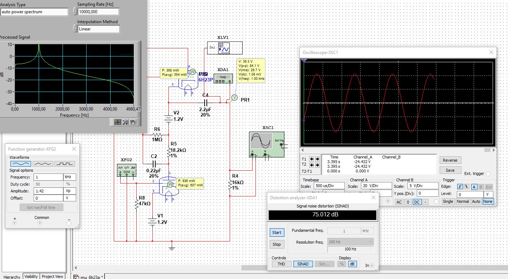This screenshot has height=279, width=508.
Task: Move cursor T2 left with arrow
Action: coord(312,165)
